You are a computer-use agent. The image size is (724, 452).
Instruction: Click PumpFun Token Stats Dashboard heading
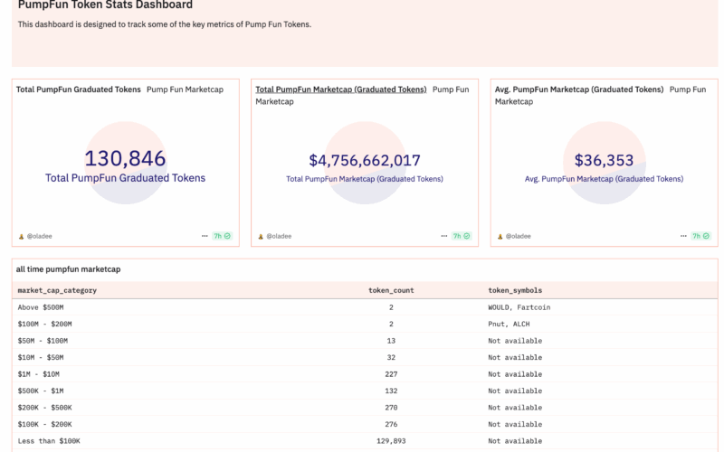(x=105, y=5)
